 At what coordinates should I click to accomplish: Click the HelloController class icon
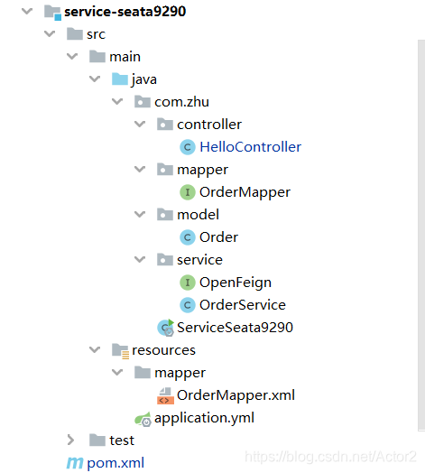pos(188,147)
